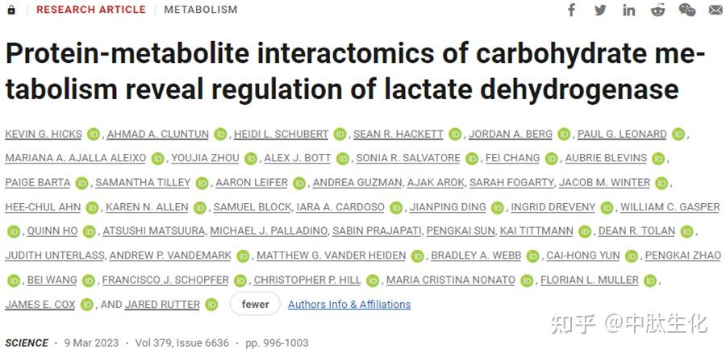Share article on LinkedIn

(629, 10)
